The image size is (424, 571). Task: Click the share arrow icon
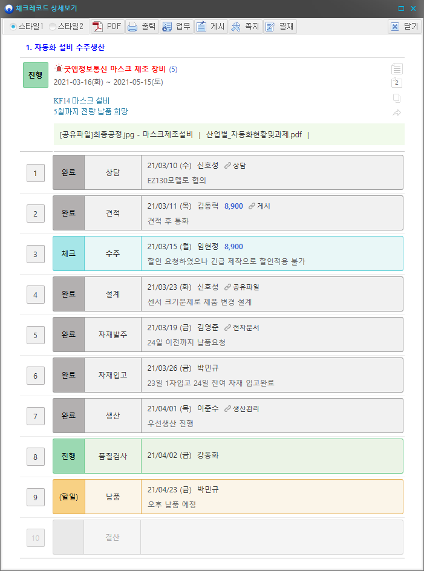(x=397, y=113)
